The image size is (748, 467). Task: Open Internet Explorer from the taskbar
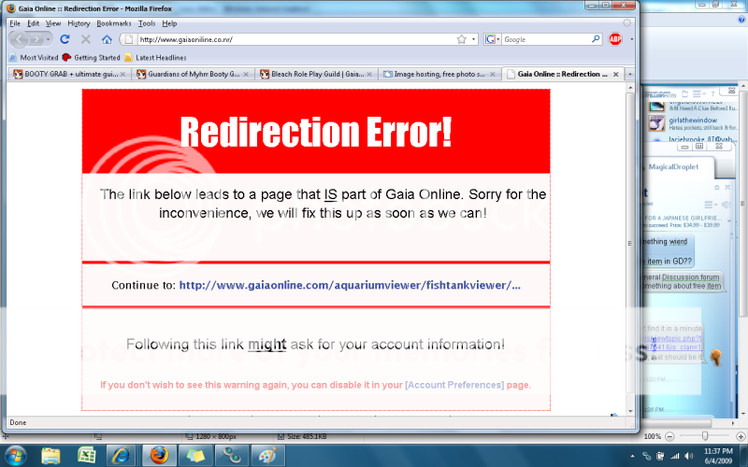pos(122,455)
